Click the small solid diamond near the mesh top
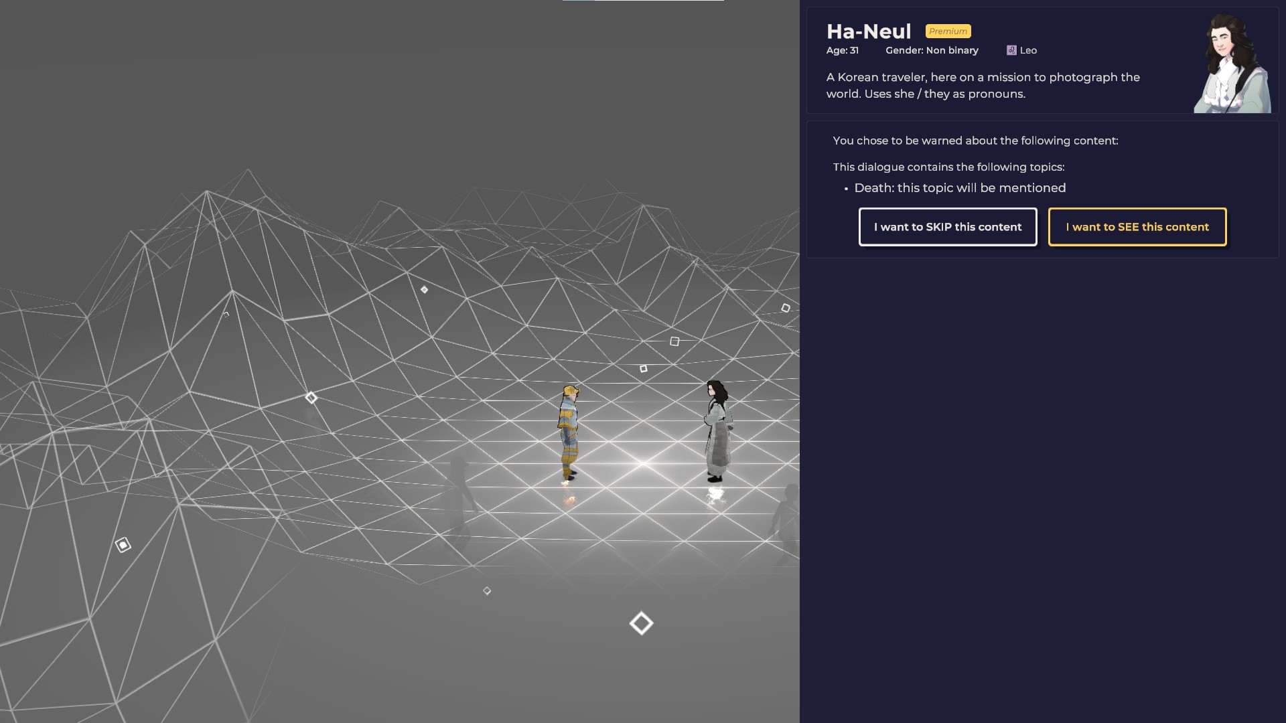1286x723 pixels. (424, 290)
